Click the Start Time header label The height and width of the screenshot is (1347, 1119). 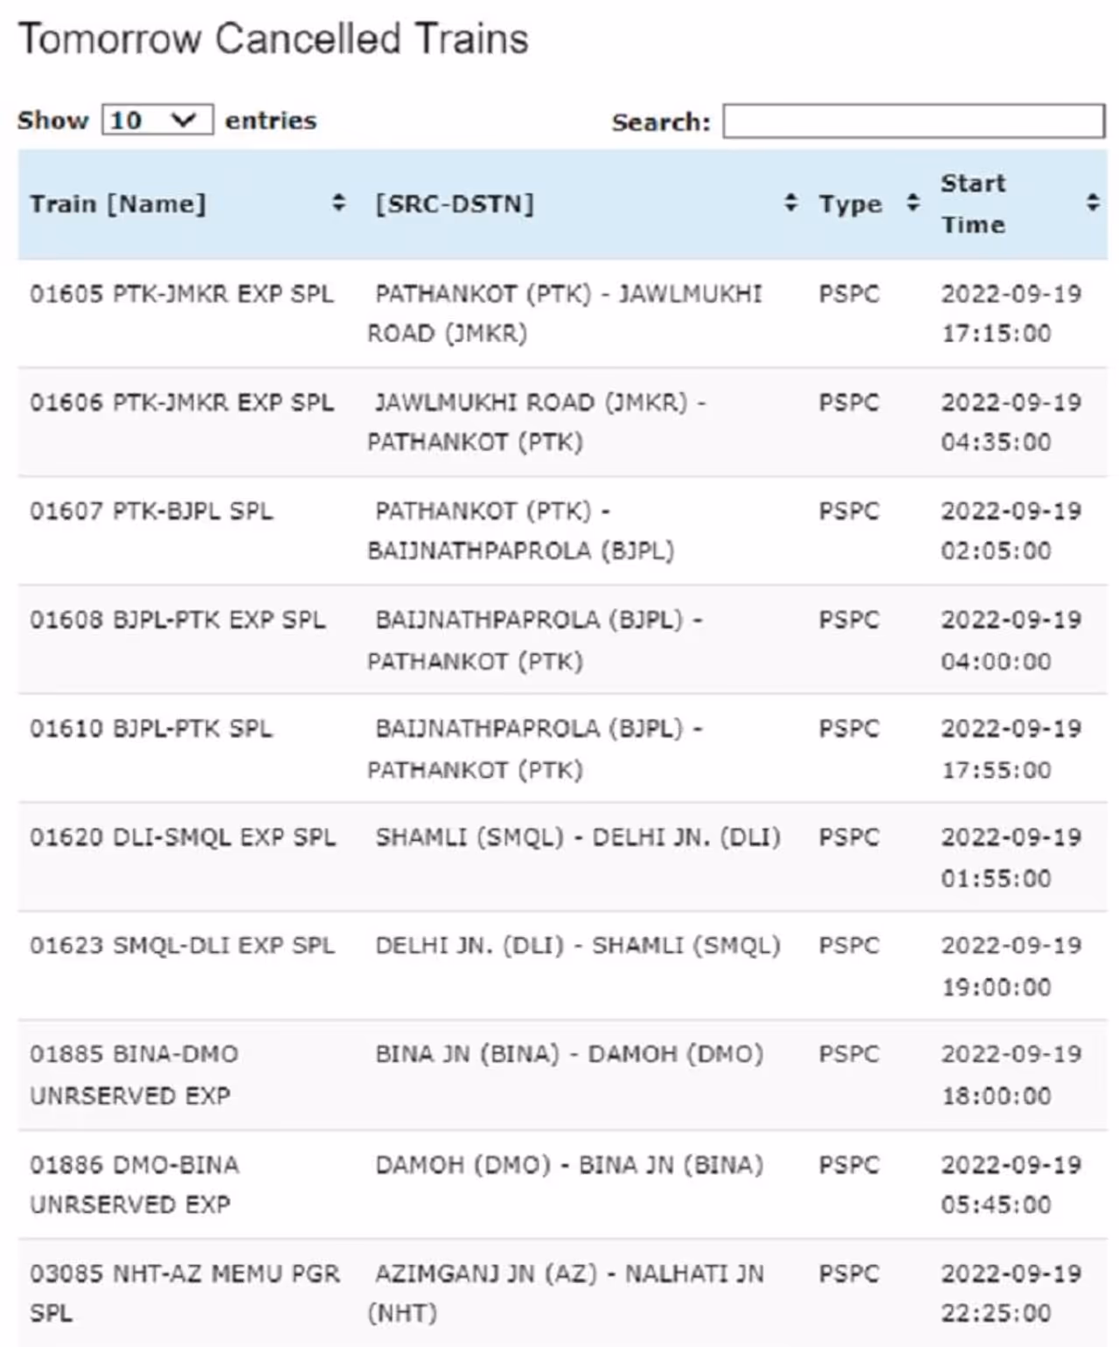973,204
